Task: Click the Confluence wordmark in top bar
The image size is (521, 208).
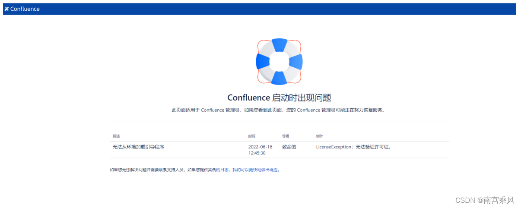Action: [x=25, y=9]
